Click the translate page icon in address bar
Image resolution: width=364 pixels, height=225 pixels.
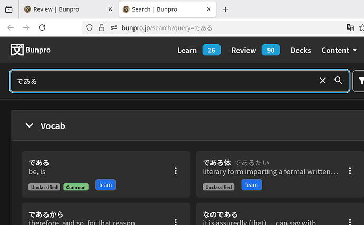[350, 27]
